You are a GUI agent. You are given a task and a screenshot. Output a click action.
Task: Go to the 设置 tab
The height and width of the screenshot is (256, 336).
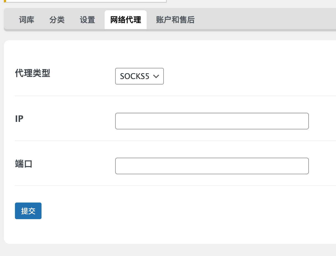(87, 20)
